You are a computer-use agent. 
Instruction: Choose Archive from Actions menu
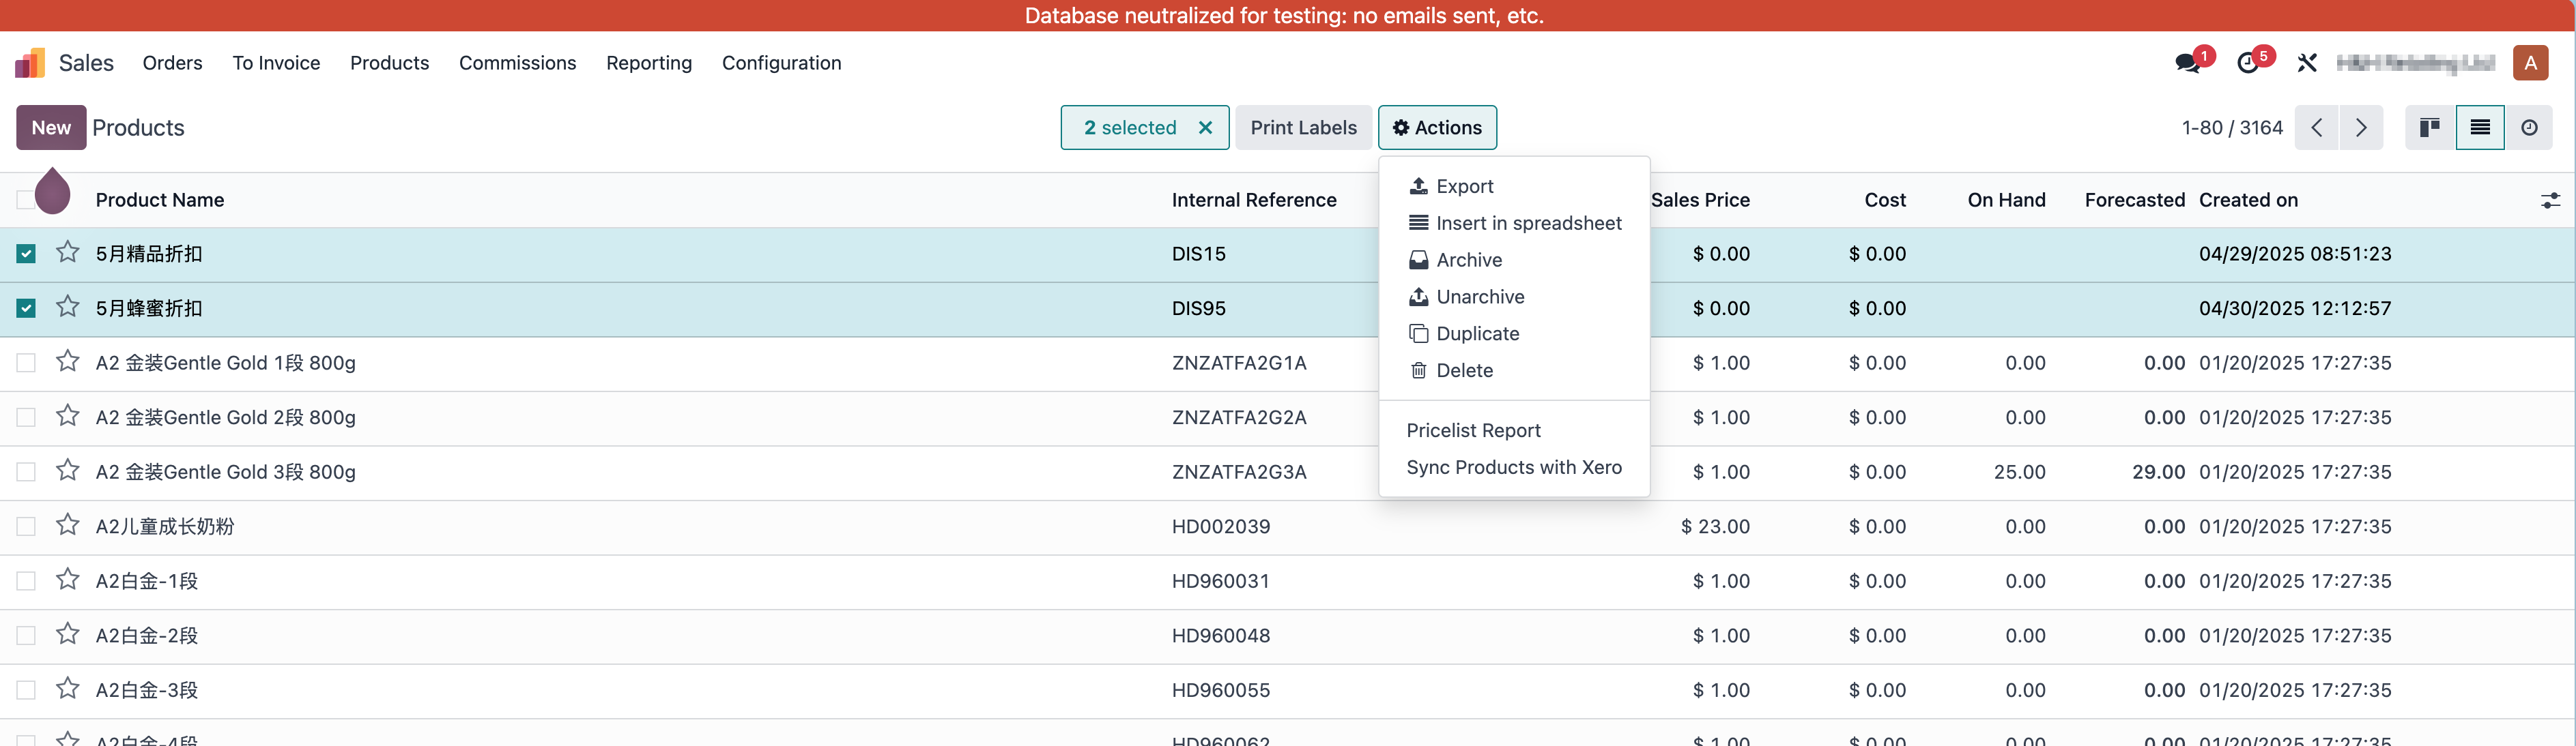point(1468,260)
